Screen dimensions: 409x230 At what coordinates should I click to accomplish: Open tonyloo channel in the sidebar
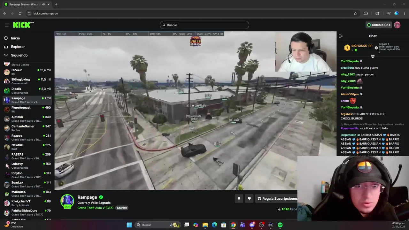(x=27, y=175)
